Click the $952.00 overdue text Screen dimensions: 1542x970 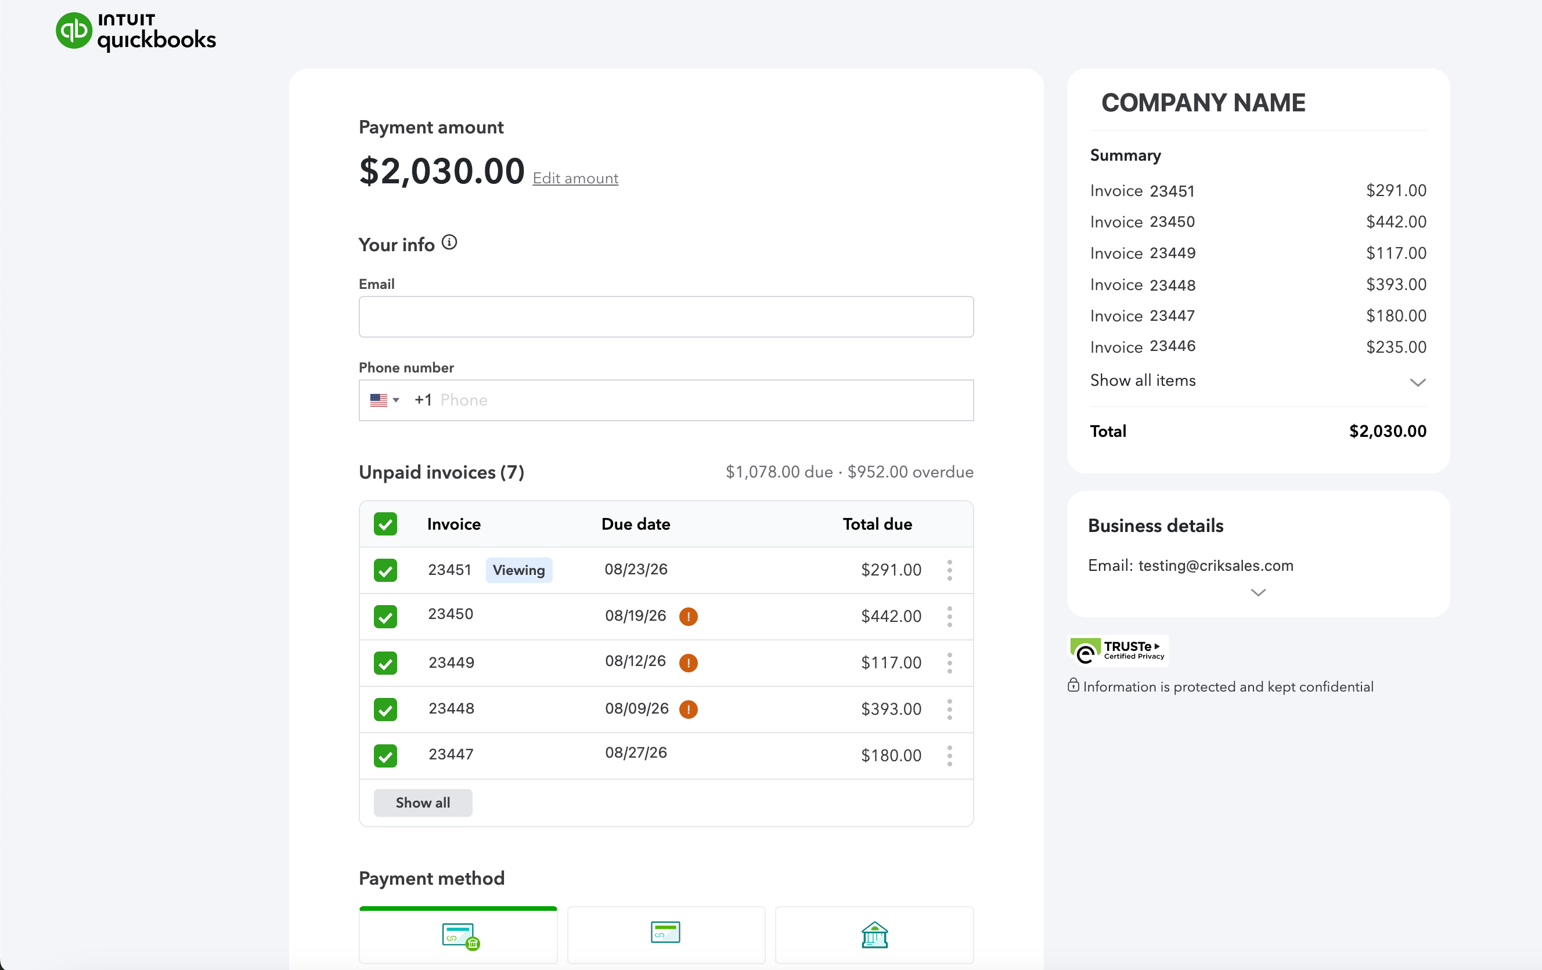point(910,472)
